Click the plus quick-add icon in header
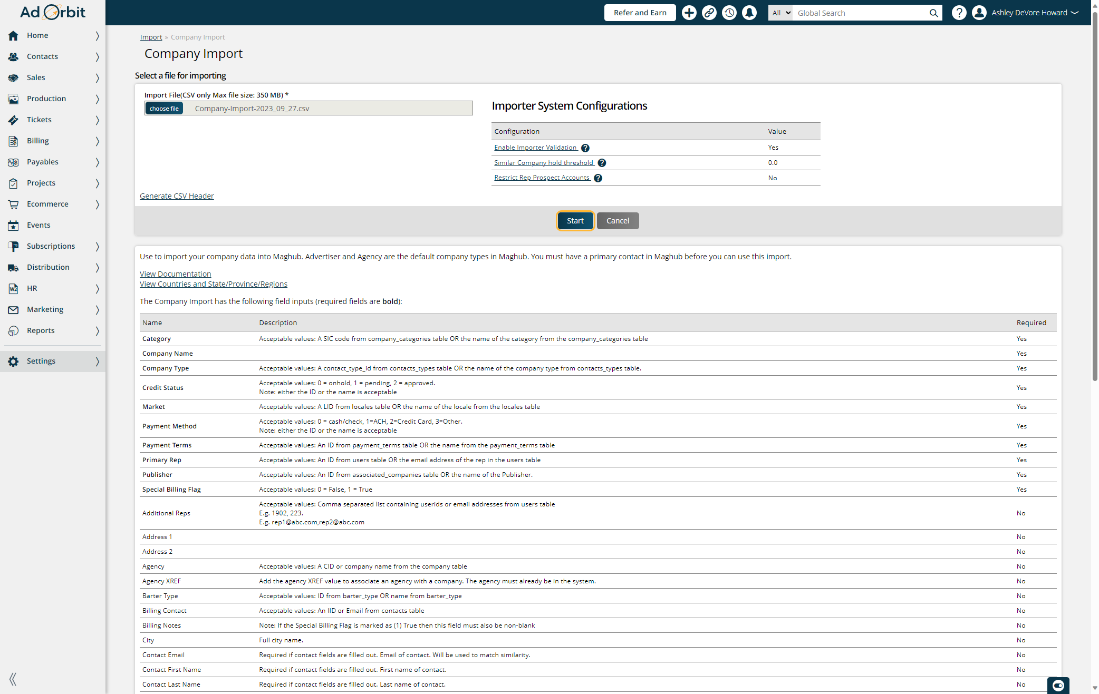 (x=689, y=13)
